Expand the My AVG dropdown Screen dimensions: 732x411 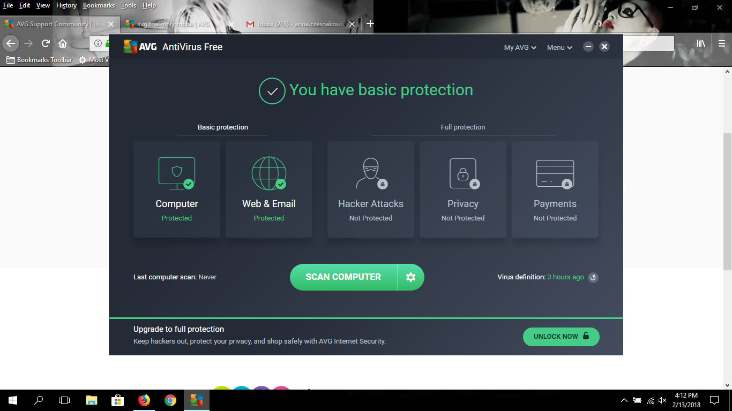tap(520, 48)
